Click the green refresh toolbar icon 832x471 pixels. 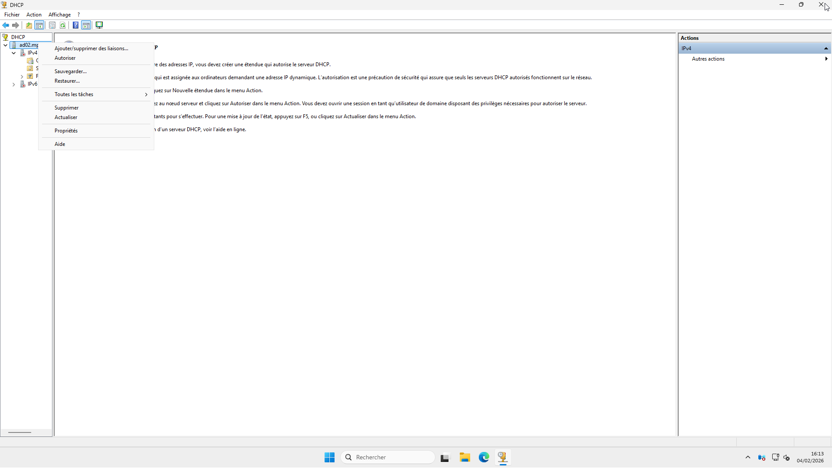pyautogui.click(x=63, y=25)
